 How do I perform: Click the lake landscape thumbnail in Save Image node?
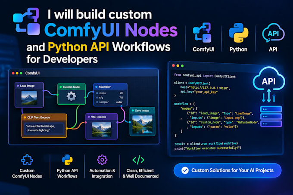point(142,124)
